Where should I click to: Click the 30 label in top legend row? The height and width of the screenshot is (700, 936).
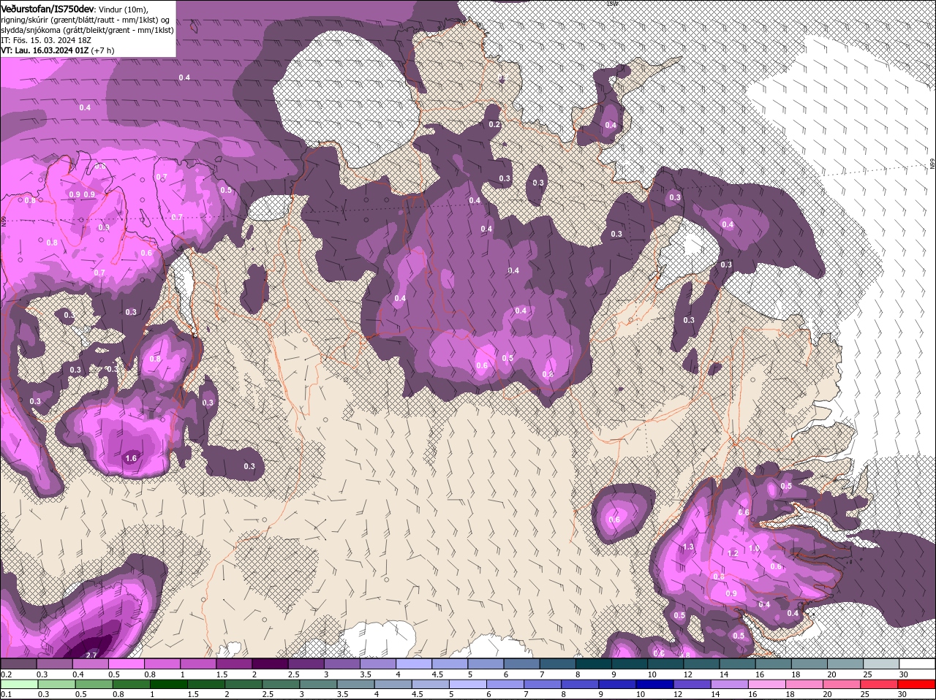(x=903, y=674)
